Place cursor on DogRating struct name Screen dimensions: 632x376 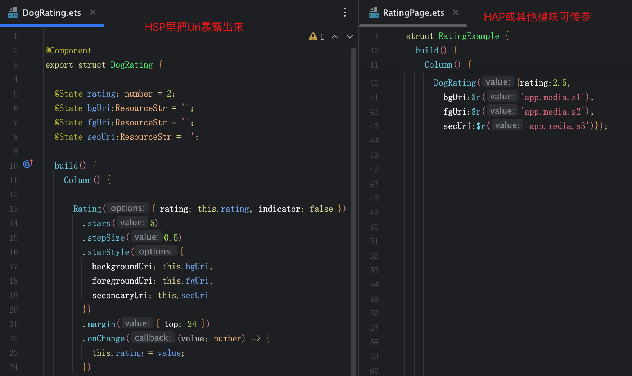132,65
